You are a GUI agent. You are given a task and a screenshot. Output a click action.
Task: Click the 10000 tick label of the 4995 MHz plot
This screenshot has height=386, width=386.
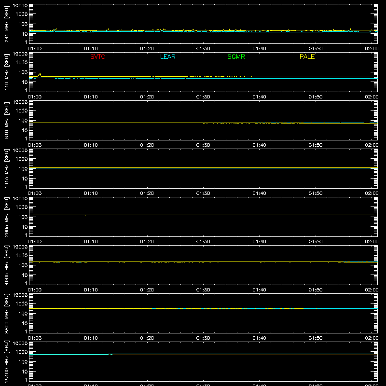tap(20, 247)
